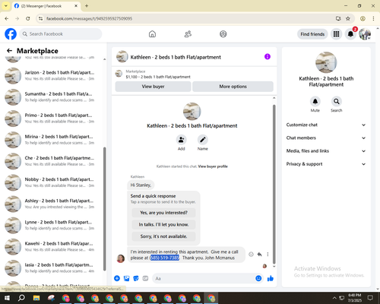Expand the Customize chat section
The height and width of the screenshot is (304, 380).
click(326, 125)
